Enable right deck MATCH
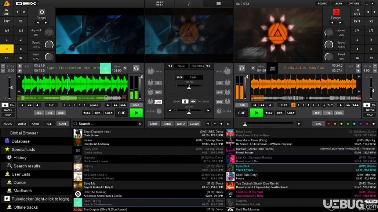The width and height of the screenshot is (378, 212). pos(370,110)
